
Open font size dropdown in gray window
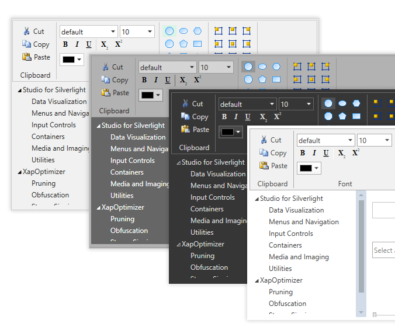tap(228, 67)
